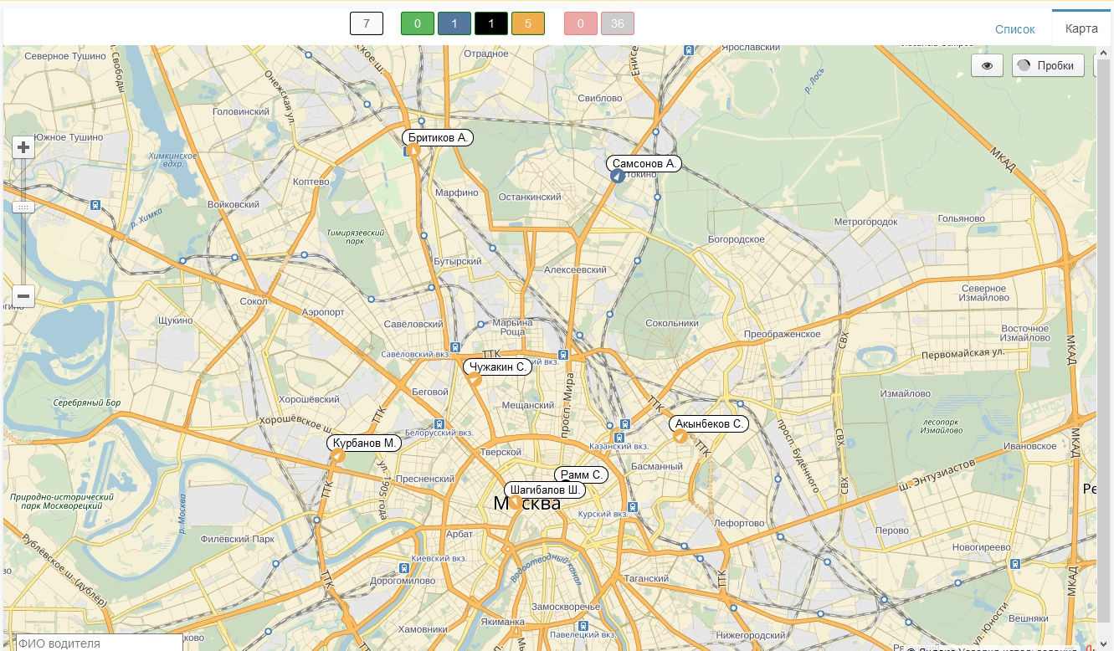The width and height of the screenshot is (1114, 651).
Task: Click the orange marker under Курбанов М.
Action: click(x=338, y=455)
